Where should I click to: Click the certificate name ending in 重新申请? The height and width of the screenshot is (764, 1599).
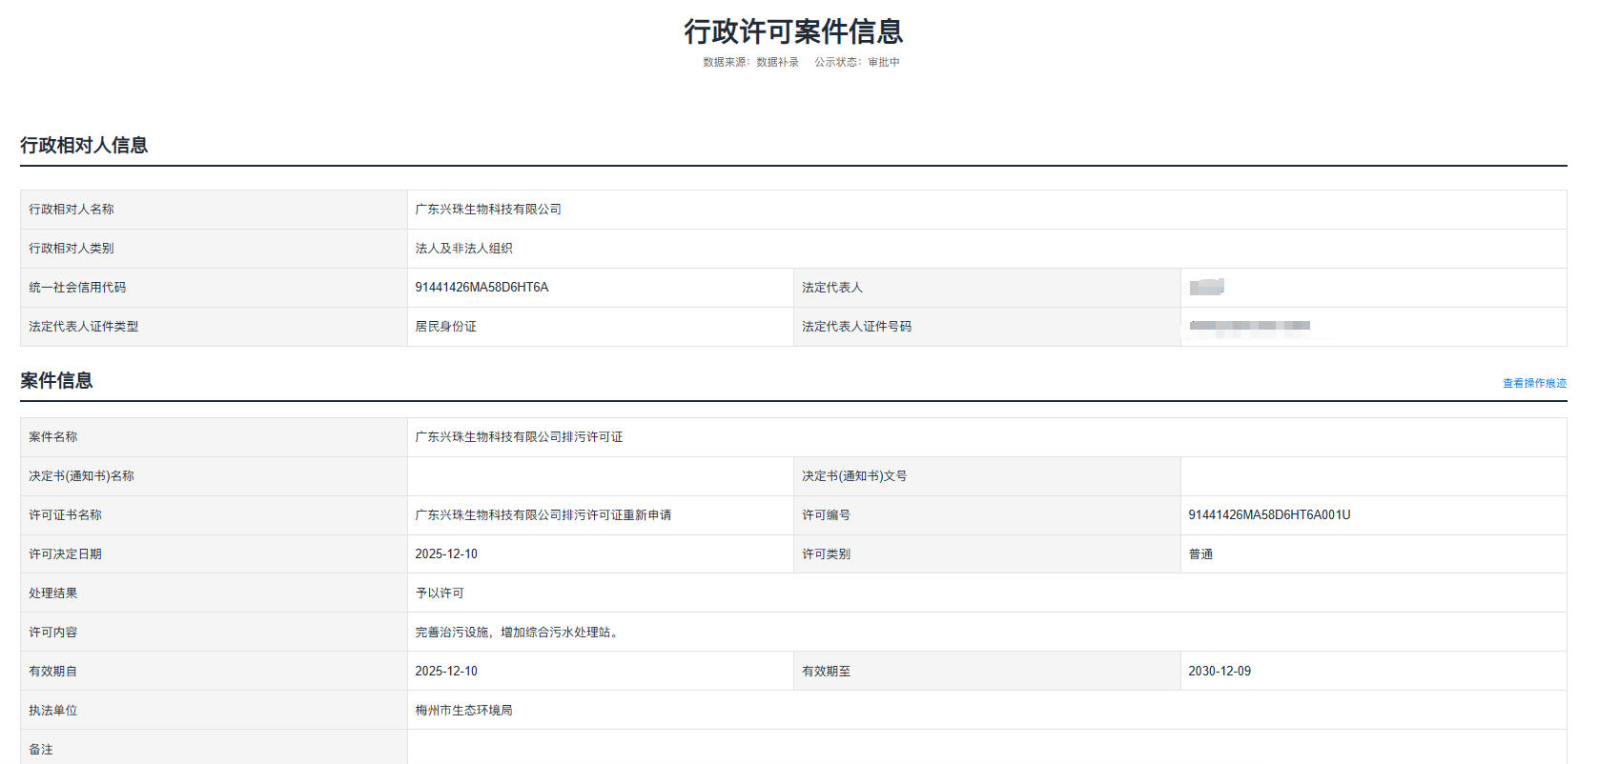click(x=543, y=515)
